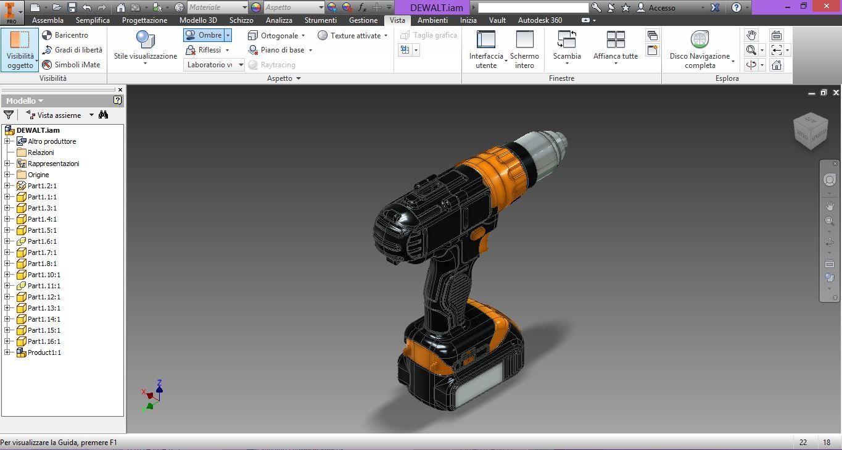The image size is (842, 450).
Task: Click the Zoom magnifier in Esplora ribbon
Action: [751, 50]
